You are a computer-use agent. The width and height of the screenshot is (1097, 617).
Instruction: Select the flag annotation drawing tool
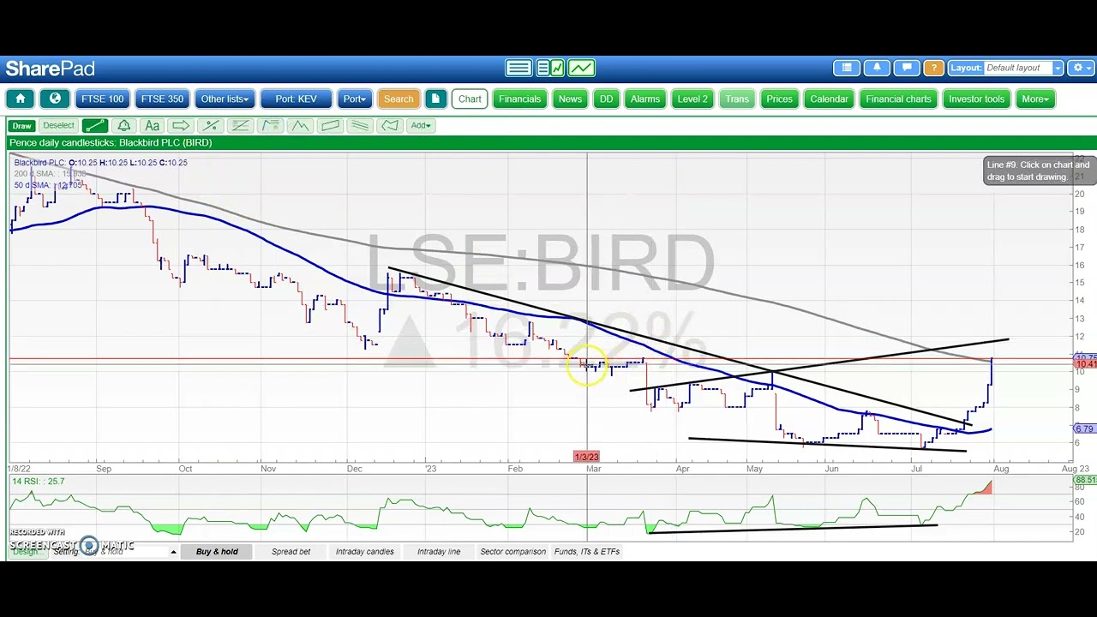point(270,125)
